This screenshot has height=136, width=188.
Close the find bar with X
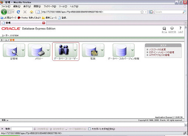point(2,129)
